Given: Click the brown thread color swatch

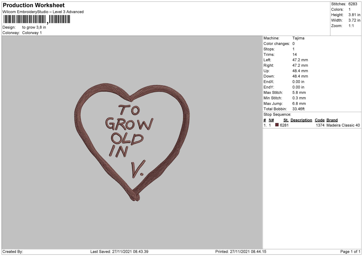Looking at the screenshot, I should coord(277,125).
